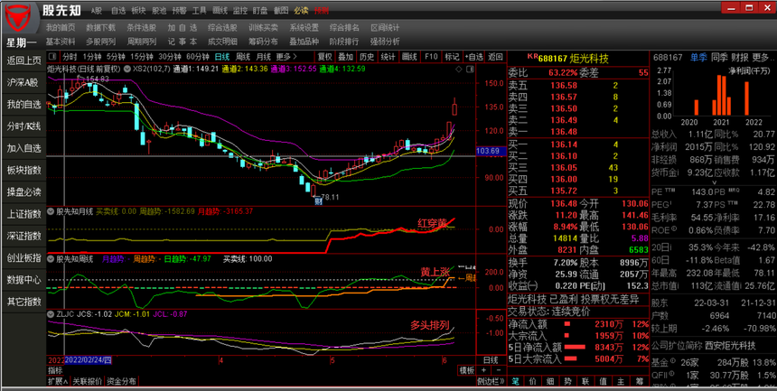Image resolution: width=777 pixels, height=391 pixels.
Task: Open 沪深A股 from the sidebar
Action: [x=23, y=83]
